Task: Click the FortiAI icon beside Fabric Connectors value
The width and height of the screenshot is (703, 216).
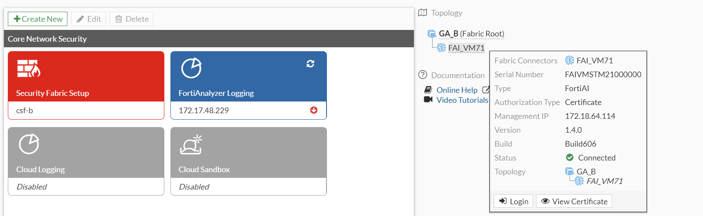Action: 570,60
